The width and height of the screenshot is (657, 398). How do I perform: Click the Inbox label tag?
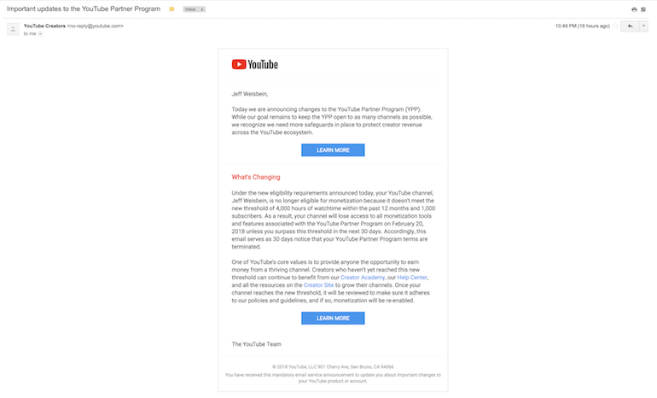(189, 9)
